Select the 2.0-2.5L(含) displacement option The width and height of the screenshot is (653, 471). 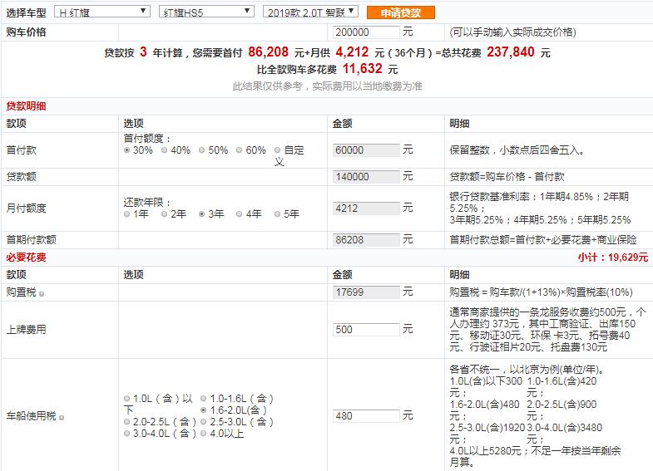coord(127,422)
